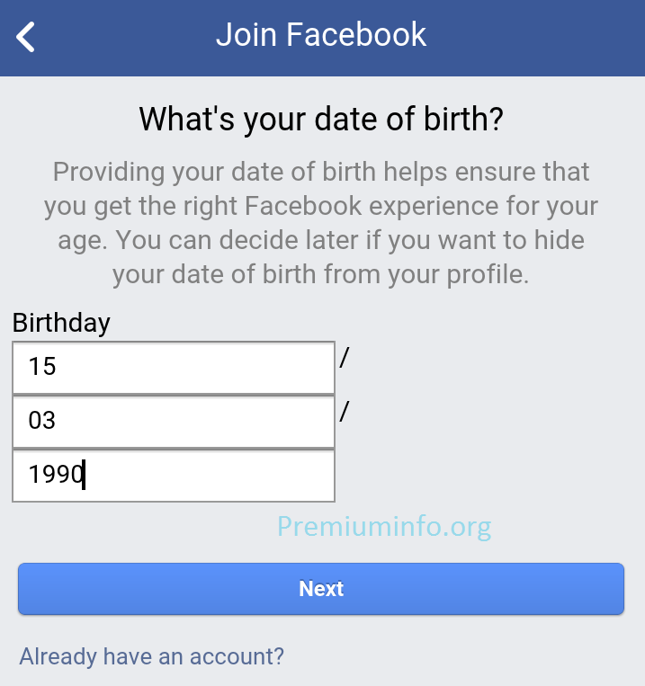
Task: Open the Already have an account? link
Action: (151, 656)
